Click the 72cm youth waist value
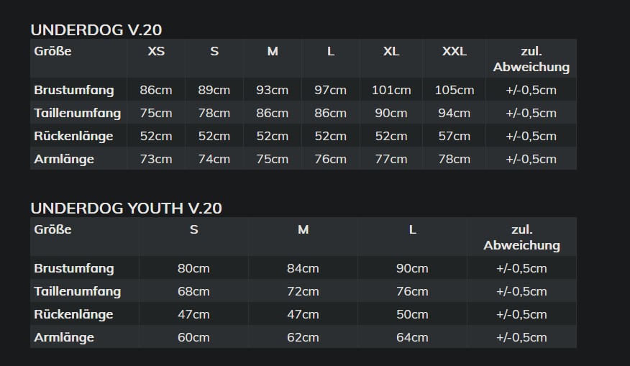The height and width of the screenshot is (366, 630). point(303,291)
